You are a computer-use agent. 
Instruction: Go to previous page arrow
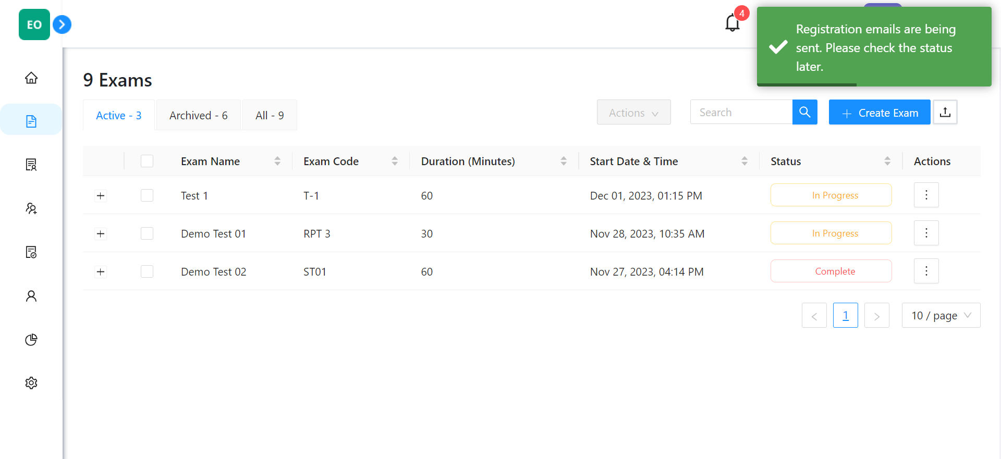tap(814, 315)
